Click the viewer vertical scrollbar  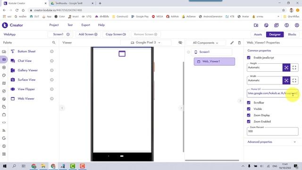click(x=184, y=107)
